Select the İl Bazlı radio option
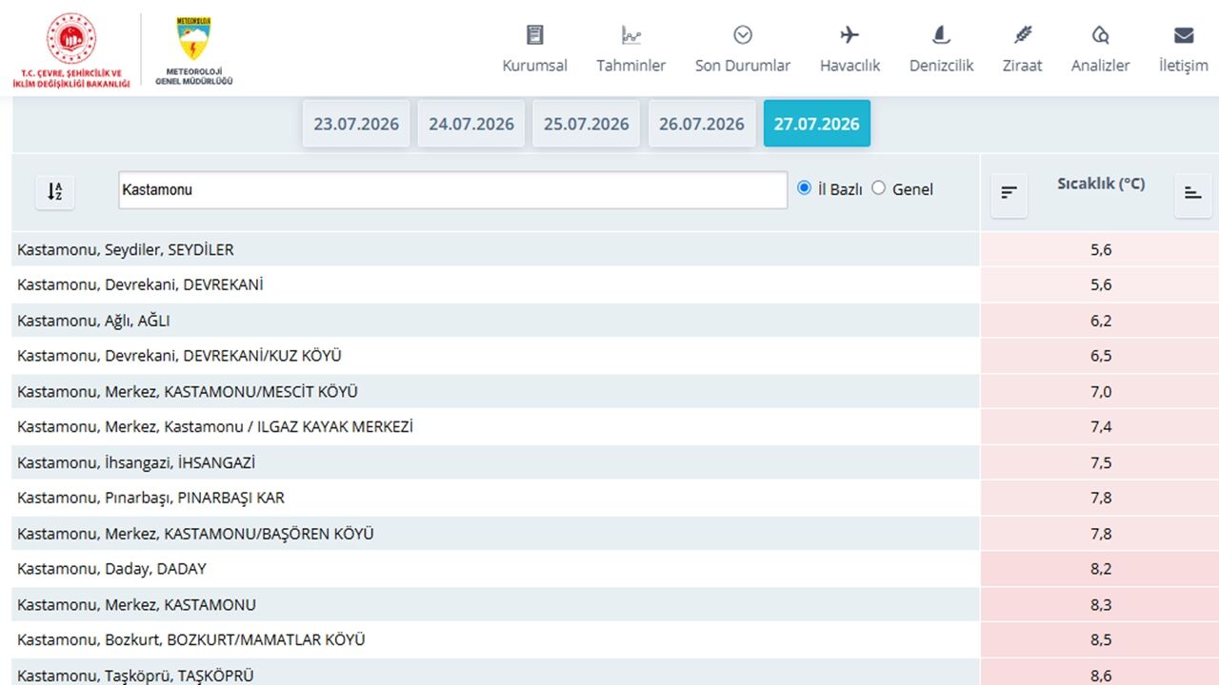This screenshot has width=1219, height=685. (x=805, y=188)
